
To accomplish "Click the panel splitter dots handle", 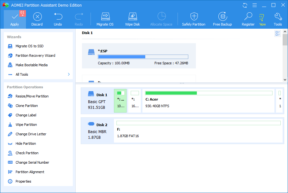I will pos(182,83).
